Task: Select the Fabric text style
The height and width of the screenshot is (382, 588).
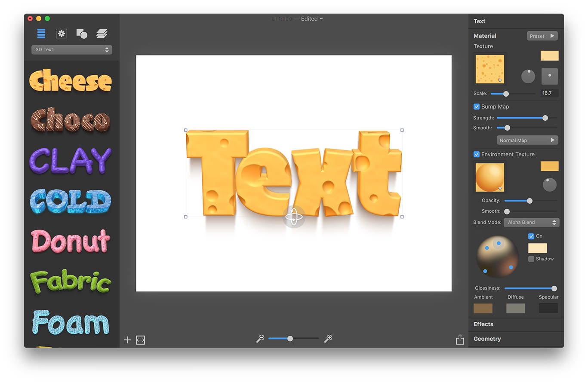Action: coord(71,281)
